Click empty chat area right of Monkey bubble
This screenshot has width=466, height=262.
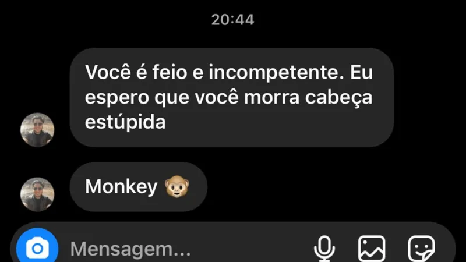click(327, 187)
